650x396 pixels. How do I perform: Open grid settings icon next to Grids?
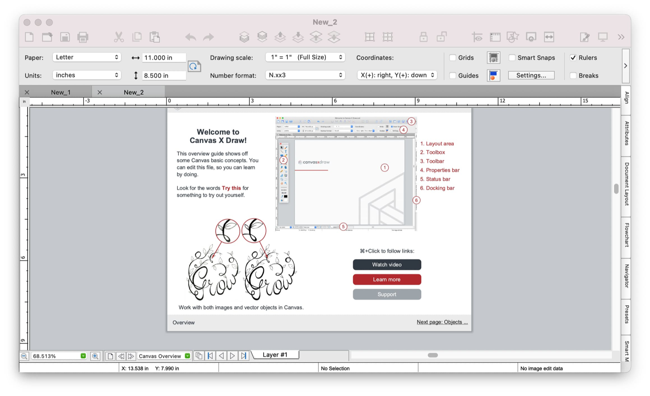point(494,58)
